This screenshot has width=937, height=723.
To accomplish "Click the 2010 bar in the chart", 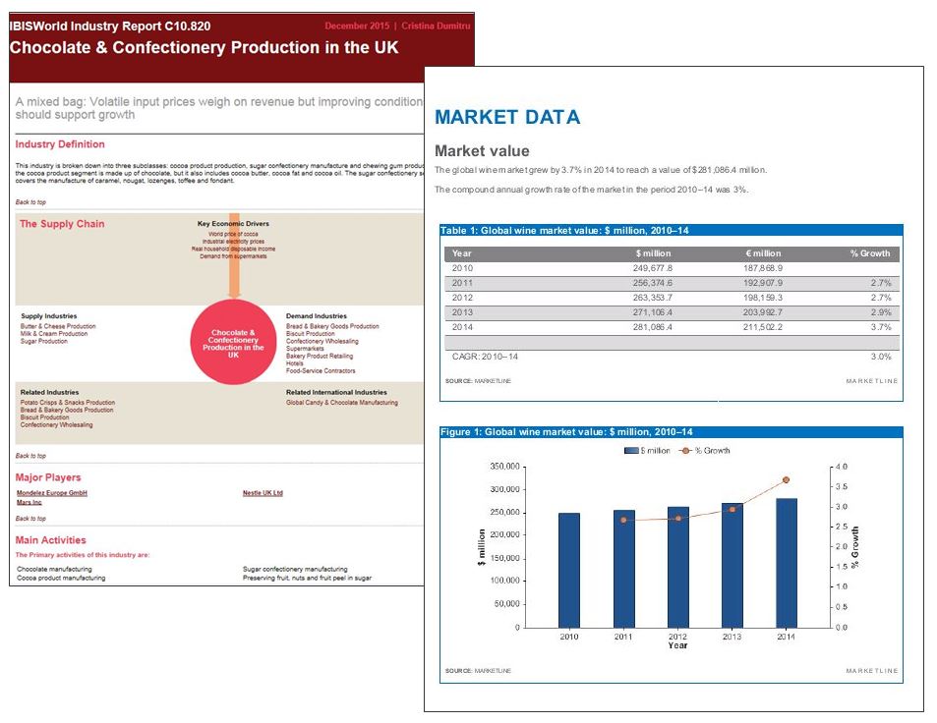I will [x=569, y=570].
